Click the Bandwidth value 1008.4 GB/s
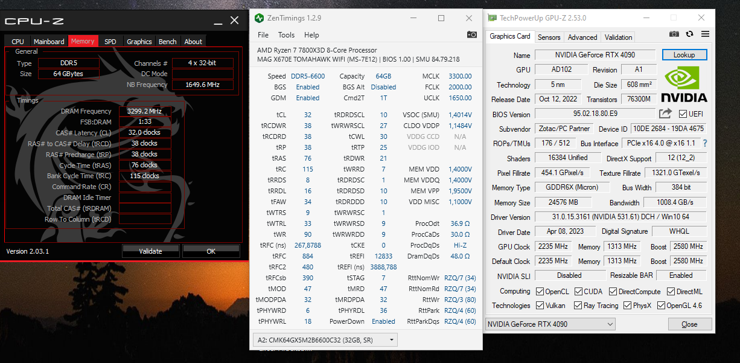740x363 pixels. [x=675, y=202]
